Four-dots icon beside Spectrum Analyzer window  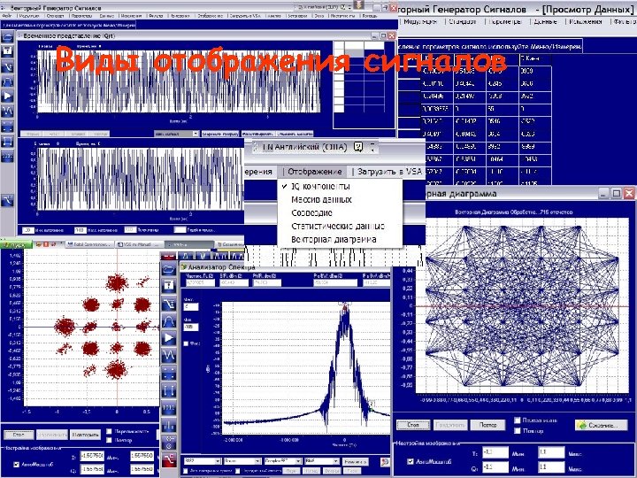tap(169, 374)
